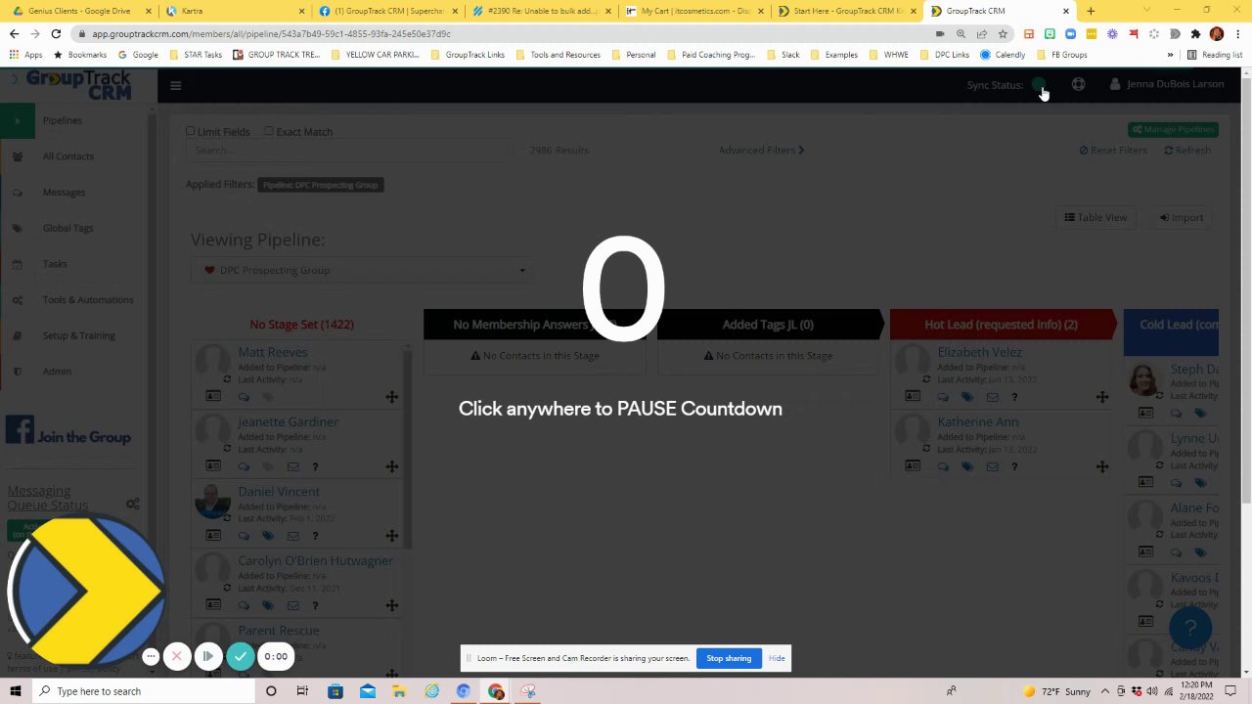Switch to the Kartra browser tab

(233, 11)
